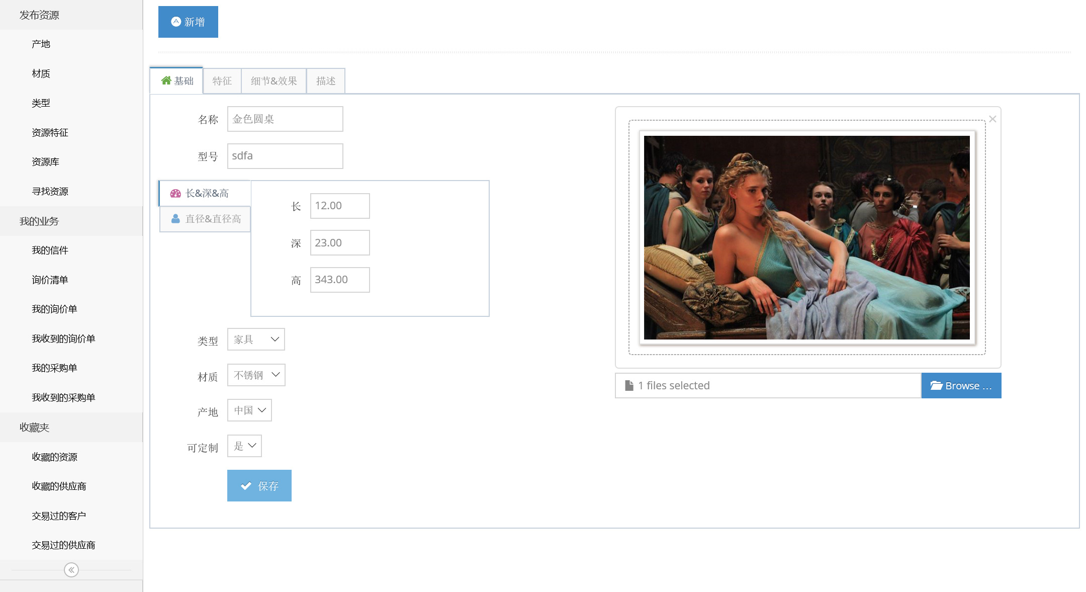Switch to the 特征 tab
The height and width of the screenshot is (592, 1086).
click(x=222, y=81)
